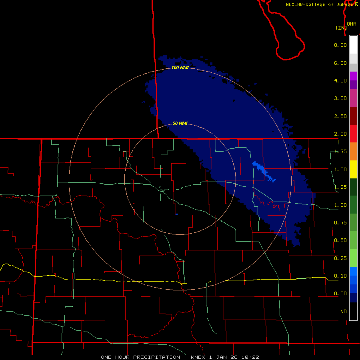Select the 1.00 legend value
This screenshot has width=360, height=360.
point(340,205)
